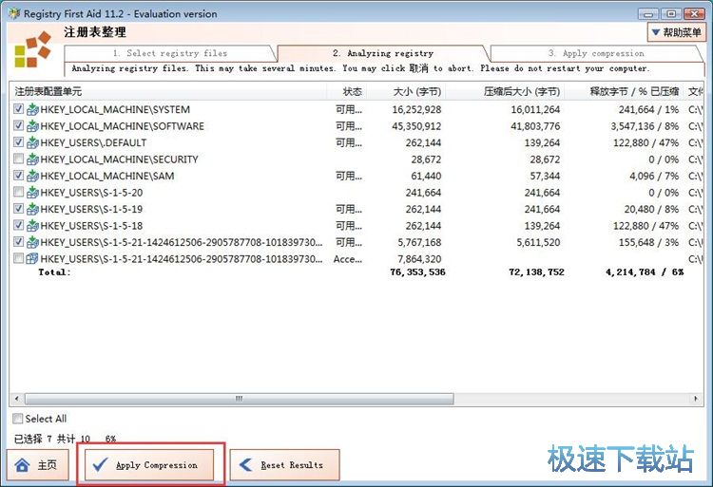713x487 pixels.
Task: Switch to the Select registry files tab
Action: pos(170,53)
